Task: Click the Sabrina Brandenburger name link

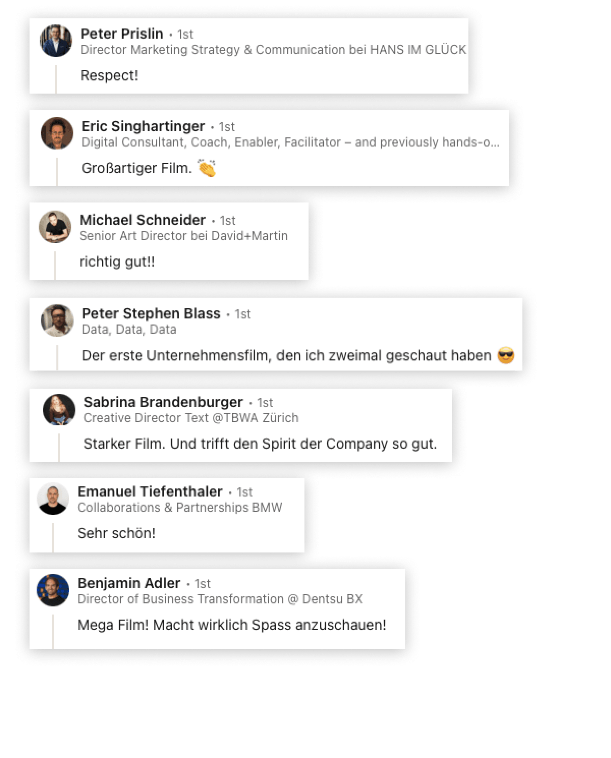Action: coord(163,402)
